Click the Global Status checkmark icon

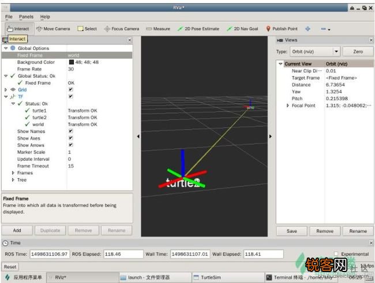13,76
